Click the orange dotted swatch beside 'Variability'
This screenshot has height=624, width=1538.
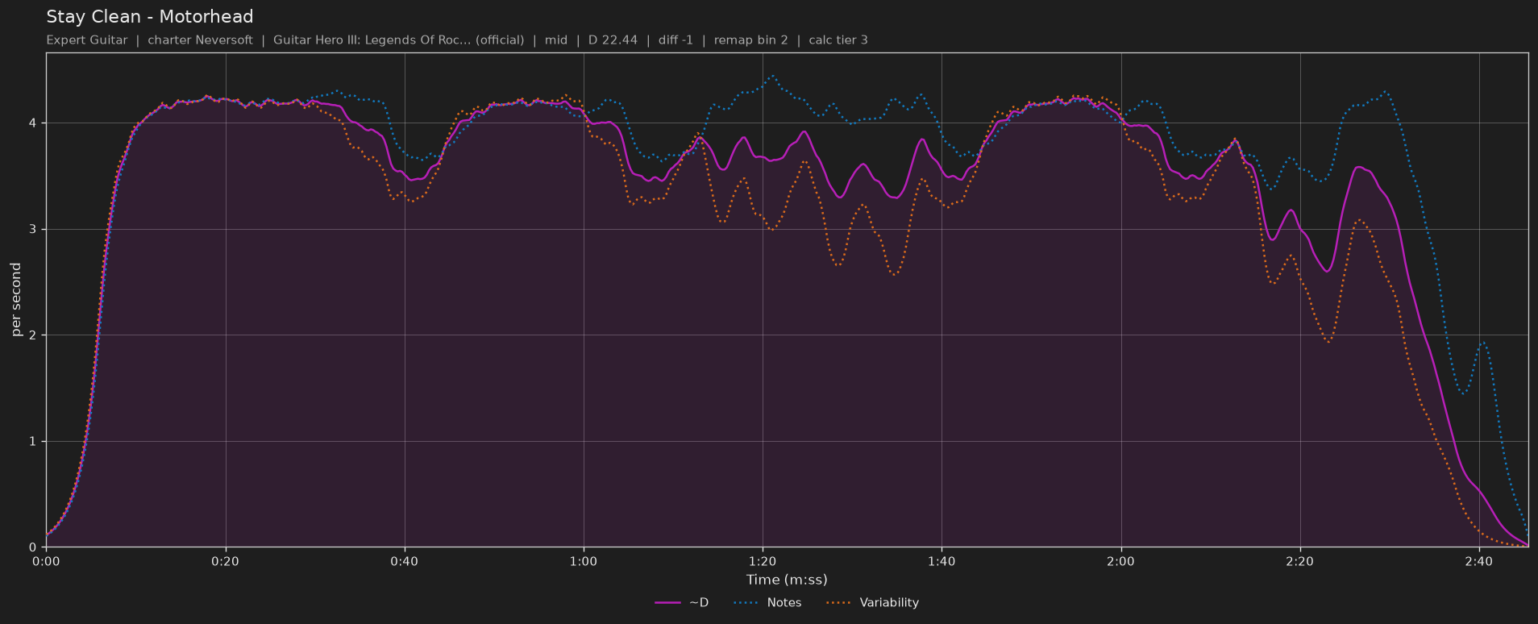(839, 603)
